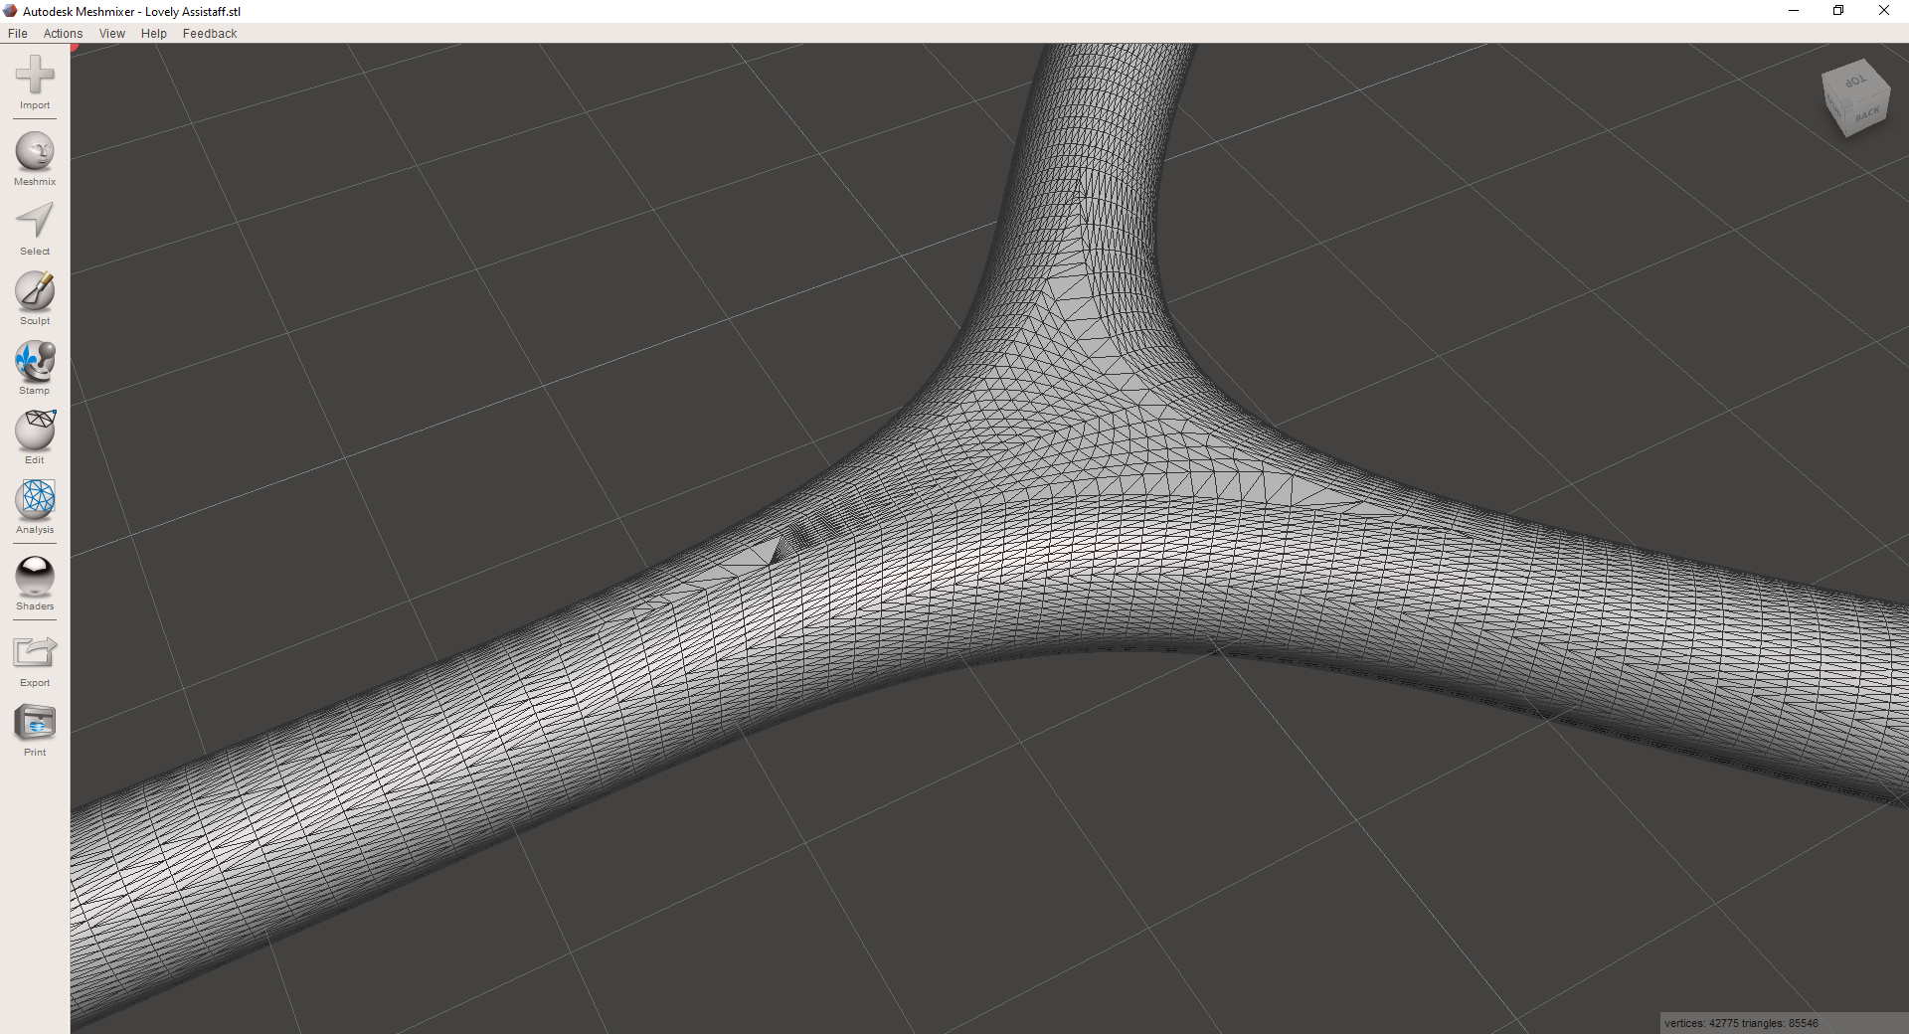
Task: Click the Feedback menu item
Action: (210, 33)
